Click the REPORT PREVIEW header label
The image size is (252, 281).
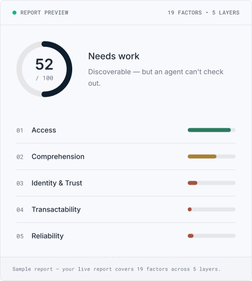(x=44, y=12)
